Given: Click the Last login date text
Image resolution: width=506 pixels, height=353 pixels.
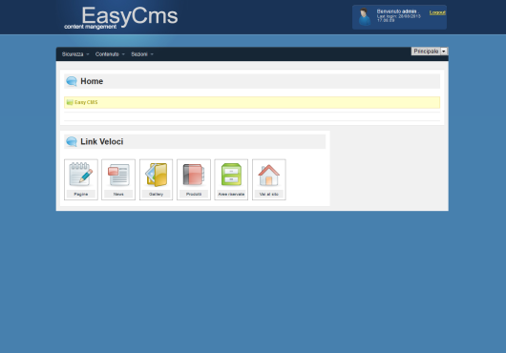Looking at the screenshot, I should pyautogui.click(x=398, y=18).
